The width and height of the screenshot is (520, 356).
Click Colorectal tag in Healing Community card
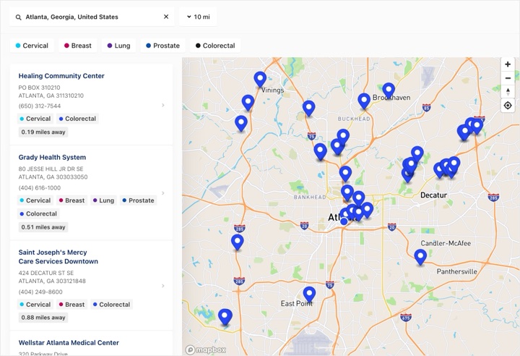click(x=77, y=119)
